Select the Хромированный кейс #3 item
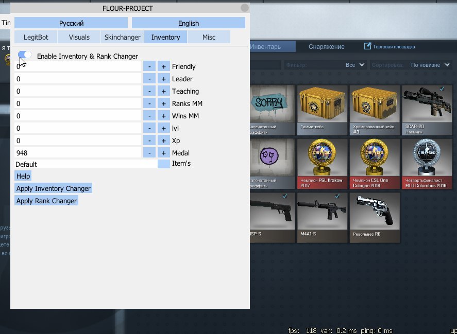The height and width of the screenshot is (334, 457). (375, 110)
